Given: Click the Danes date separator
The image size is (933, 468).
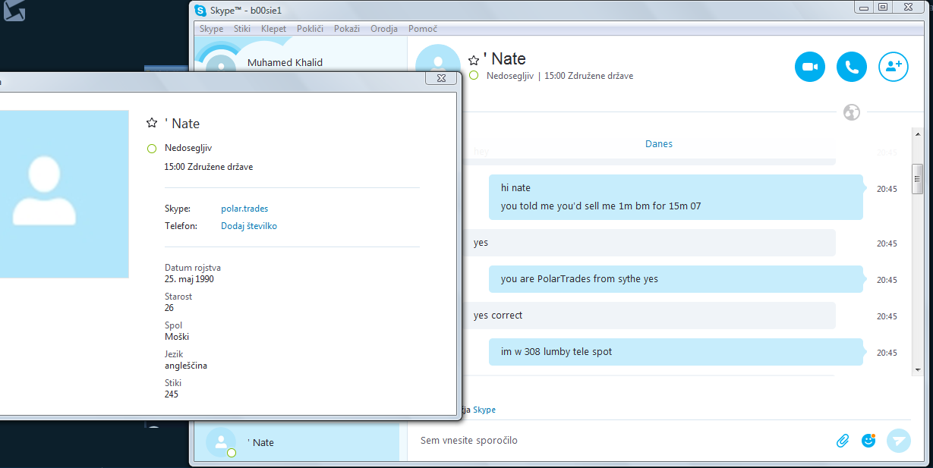Looking at the screenshot, I should (x=659, y=143).
